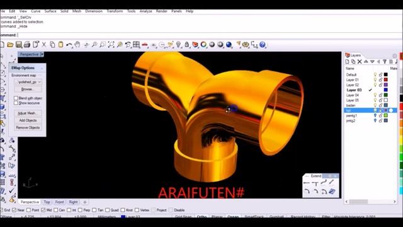Paste from clipboard toolbar icon
The image size is (403, 227).
point(61,45)
